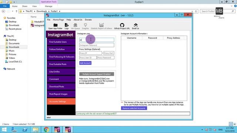237x133 pixels.
Task: Open the Job Queue toolbar icon
Action: [75, 26]
